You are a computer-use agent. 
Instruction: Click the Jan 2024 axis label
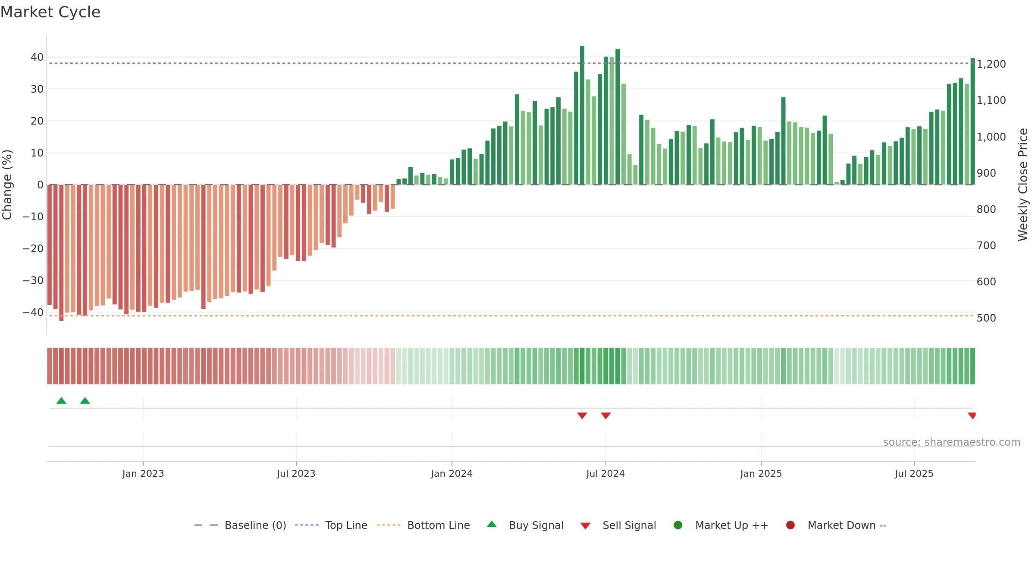pyautogui.click(x=452, y=473)
